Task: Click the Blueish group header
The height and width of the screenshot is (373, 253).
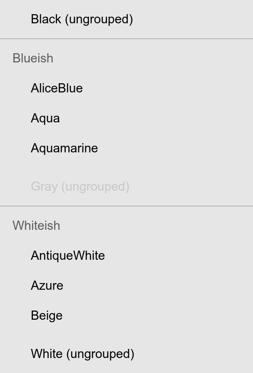Action: click(x=33, y=58)
